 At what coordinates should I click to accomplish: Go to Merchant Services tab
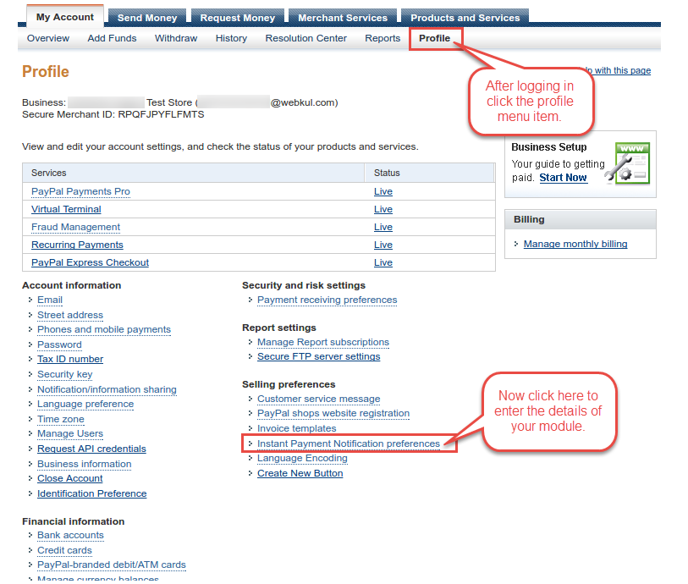[x=343, y=18]
